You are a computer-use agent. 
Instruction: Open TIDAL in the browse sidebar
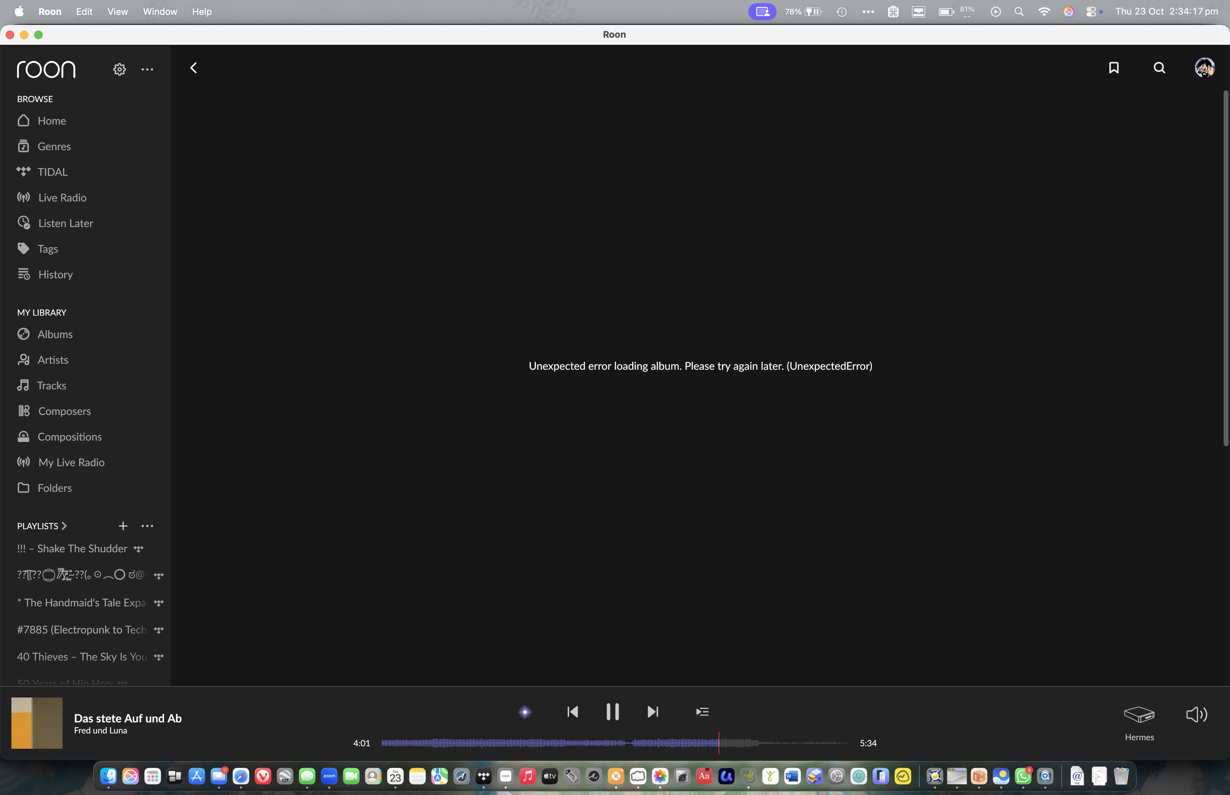click(x=52, y=172)
